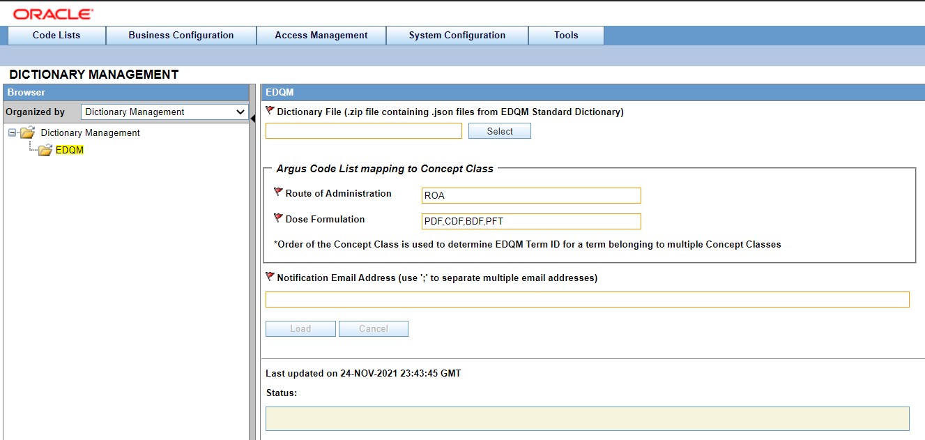
Task: Click the red flag near Notification Email Address
Action: [x=270, y=277]
